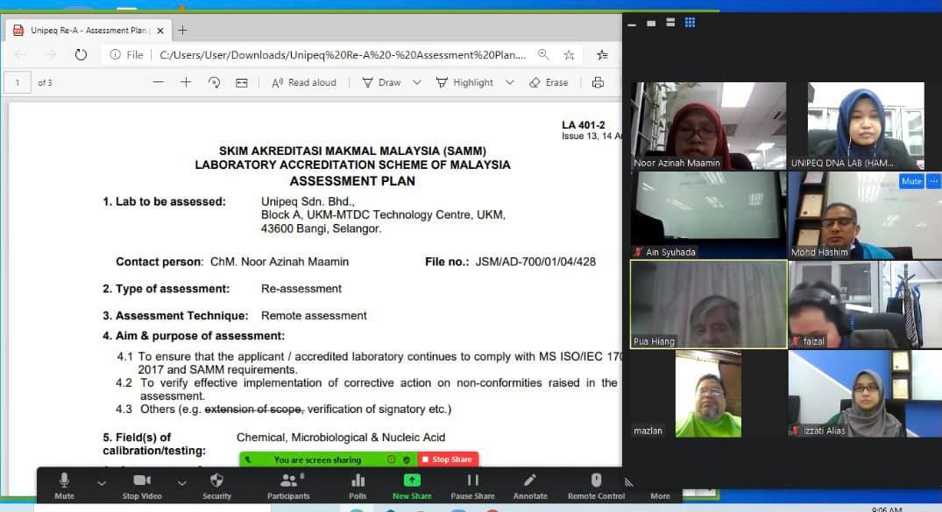The height and width of the screenshot is (512, 942).
Task: Open the Participants panel
Action: click(x=288, y=486)
